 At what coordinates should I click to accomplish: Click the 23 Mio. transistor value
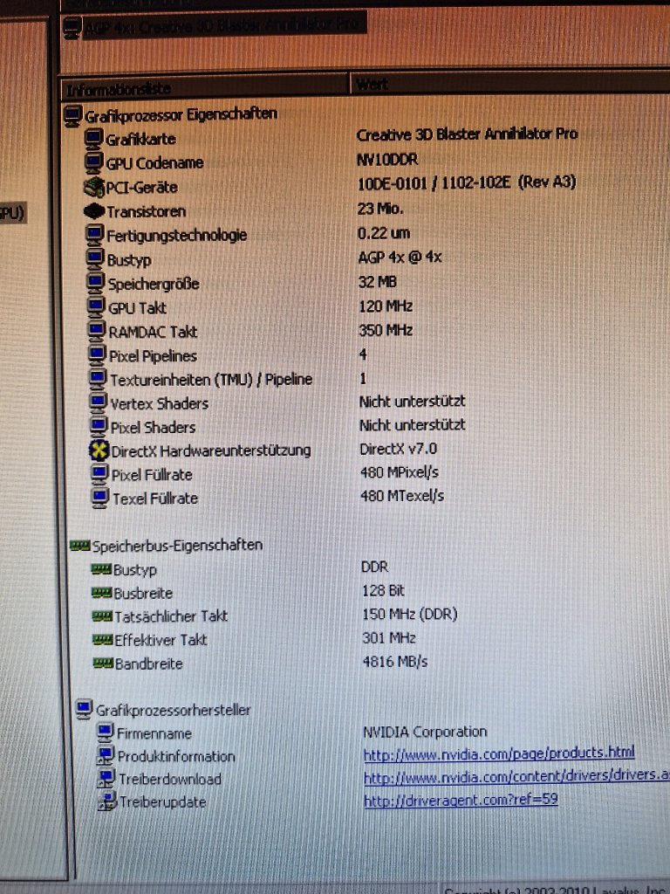point(380,210)
